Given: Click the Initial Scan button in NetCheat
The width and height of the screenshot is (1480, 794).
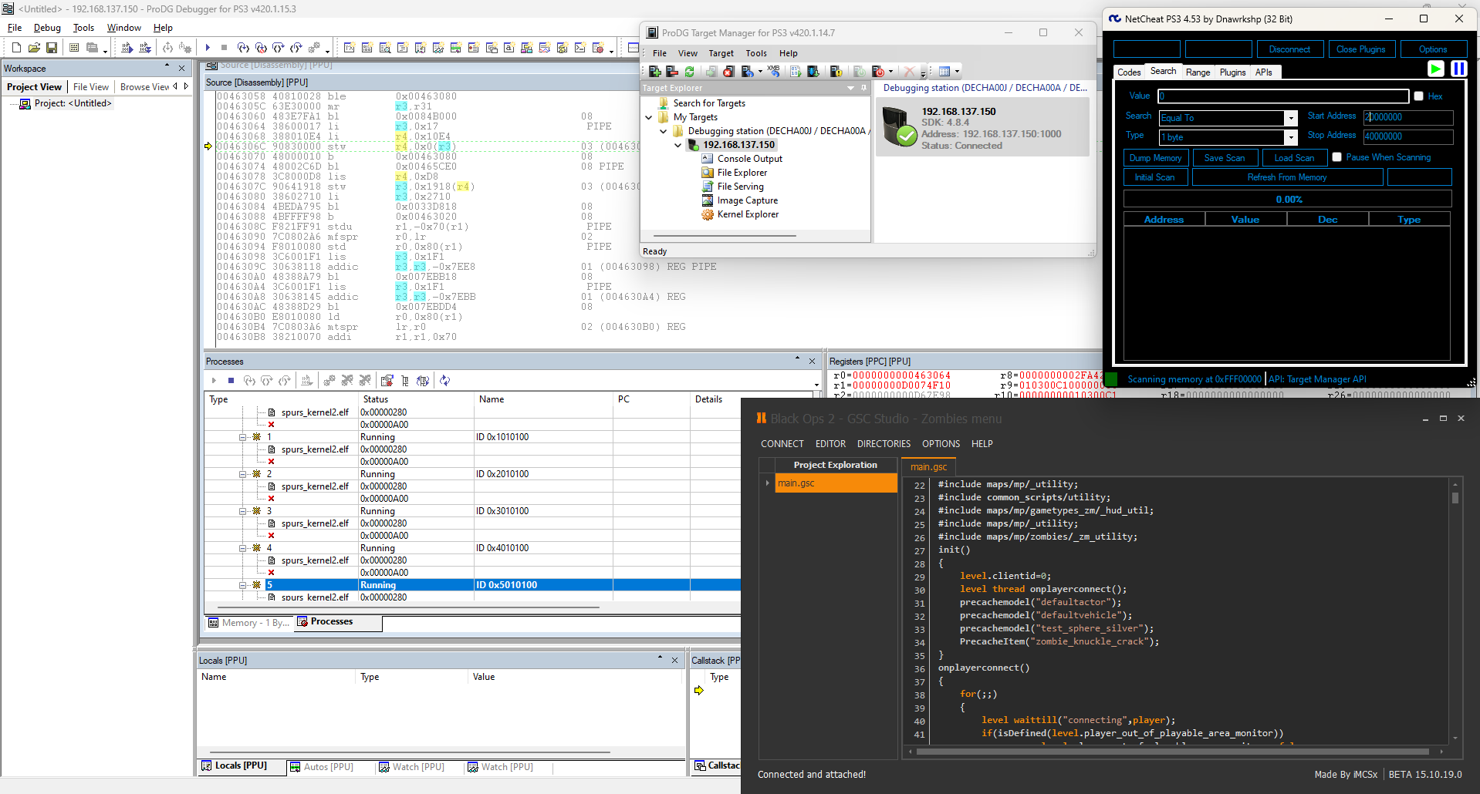Looking at the screenshot, I should [1154, 177].
